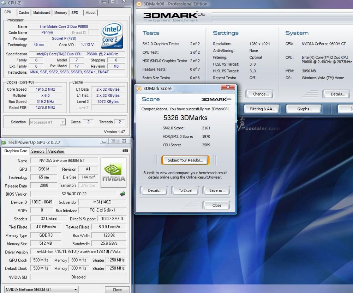Export the score with To Excel

click(x=186, y=190)
